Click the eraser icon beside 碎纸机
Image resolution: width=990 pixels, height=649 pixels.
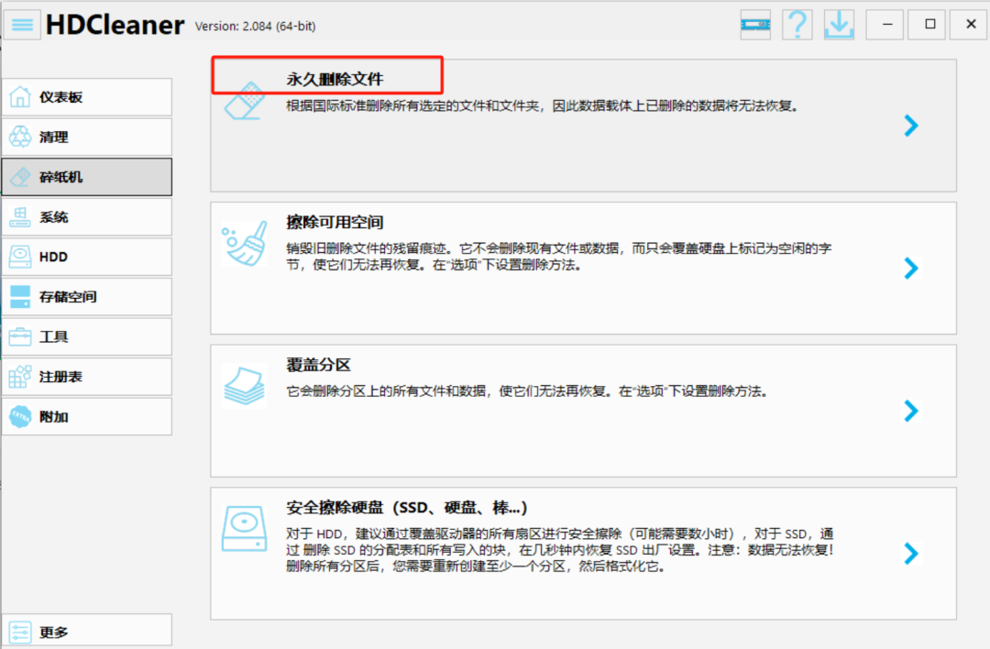click(x=20, y=177)
